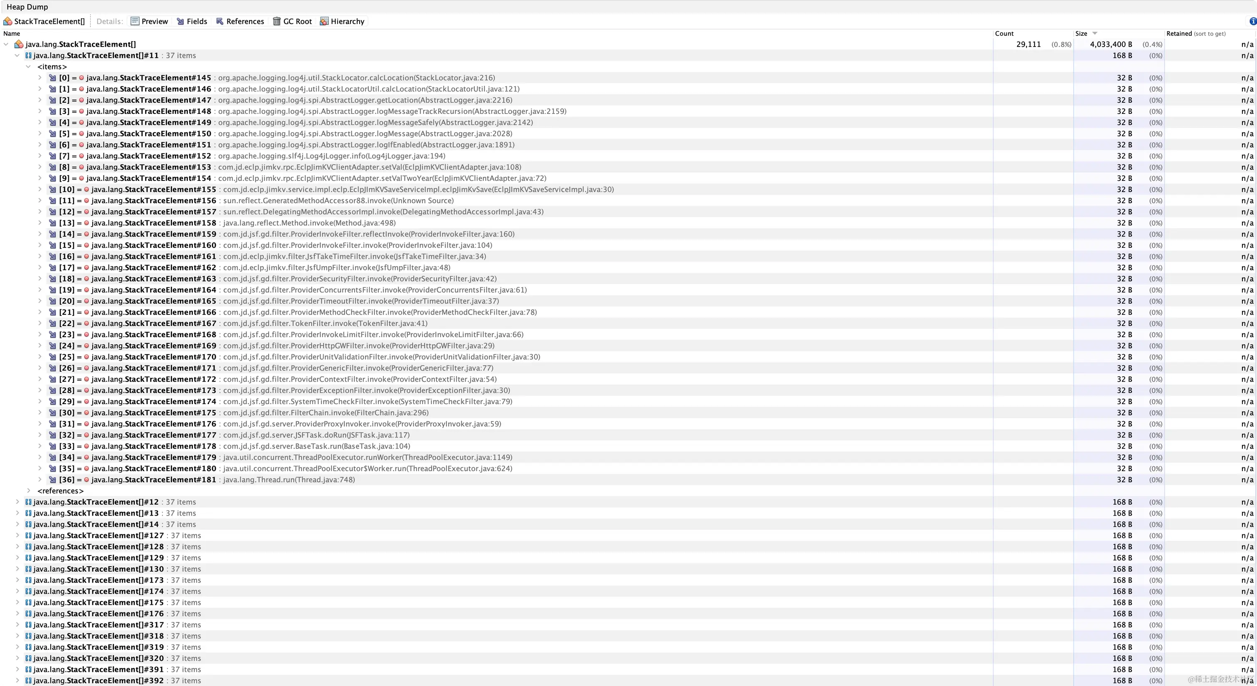Click array icon of StackTraceElement[]#12
This screenshot has width=1257, height=686.
(28, 502)
